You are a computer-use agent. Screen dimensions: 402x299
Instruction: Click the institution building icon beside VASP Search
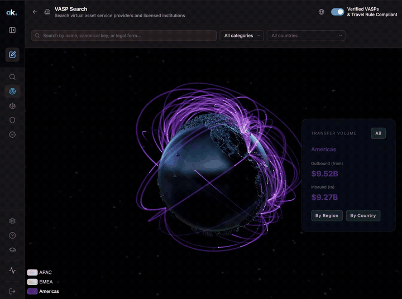47,12
